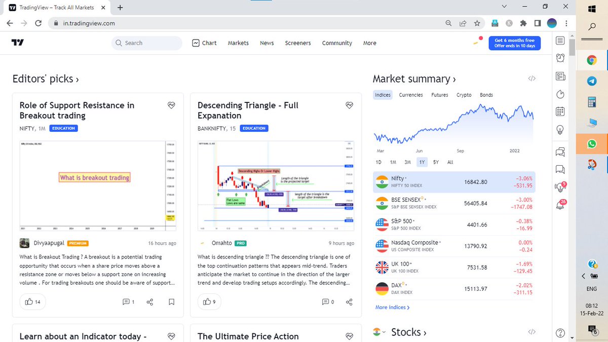Open the Watchlist panel icon in right sidebar
The width and height of the screenshot is (608, 342).
[560, 40]
